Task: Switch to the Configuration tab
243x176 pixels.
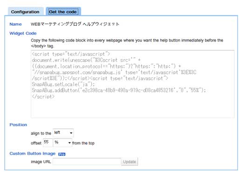Action: tap(26, 12)
